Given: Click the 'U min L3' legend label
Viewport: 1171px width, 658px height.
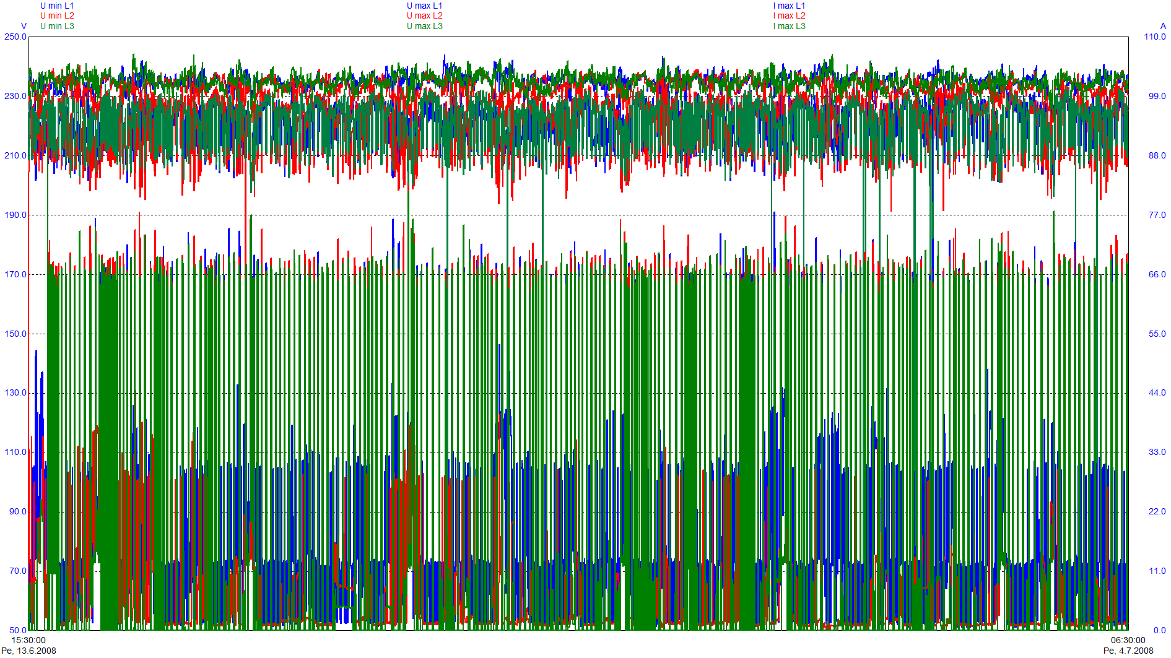Looking at the screenshot, I should tap(57, 26).
